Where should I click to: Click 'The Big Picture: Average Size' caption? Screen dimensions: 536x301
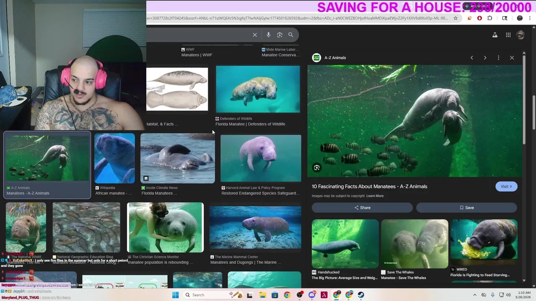coord(345,278)
